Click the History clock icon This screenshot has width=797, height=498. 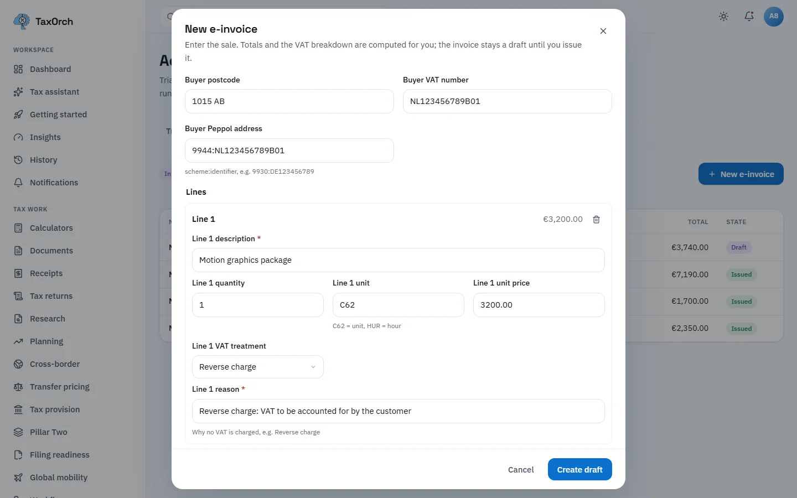click(18, 160)
